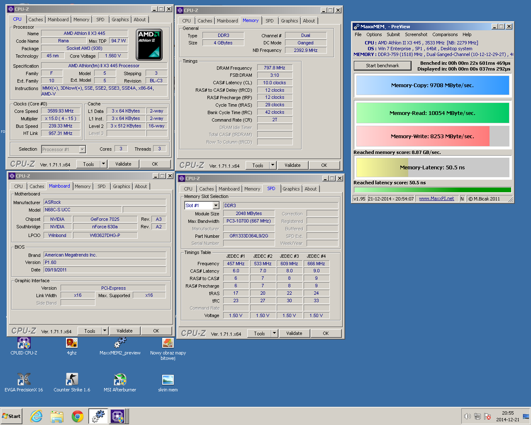The image size is (531, 425).
Task: Expand Tools arrow in CPU tab window
Action: (x=103, y=164)
